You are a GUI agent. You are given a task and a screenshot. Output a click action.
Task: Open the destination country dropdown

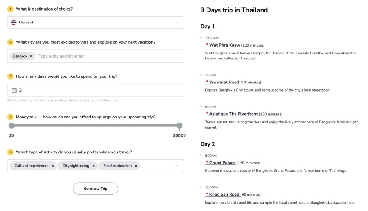click(x=96, y=22)
